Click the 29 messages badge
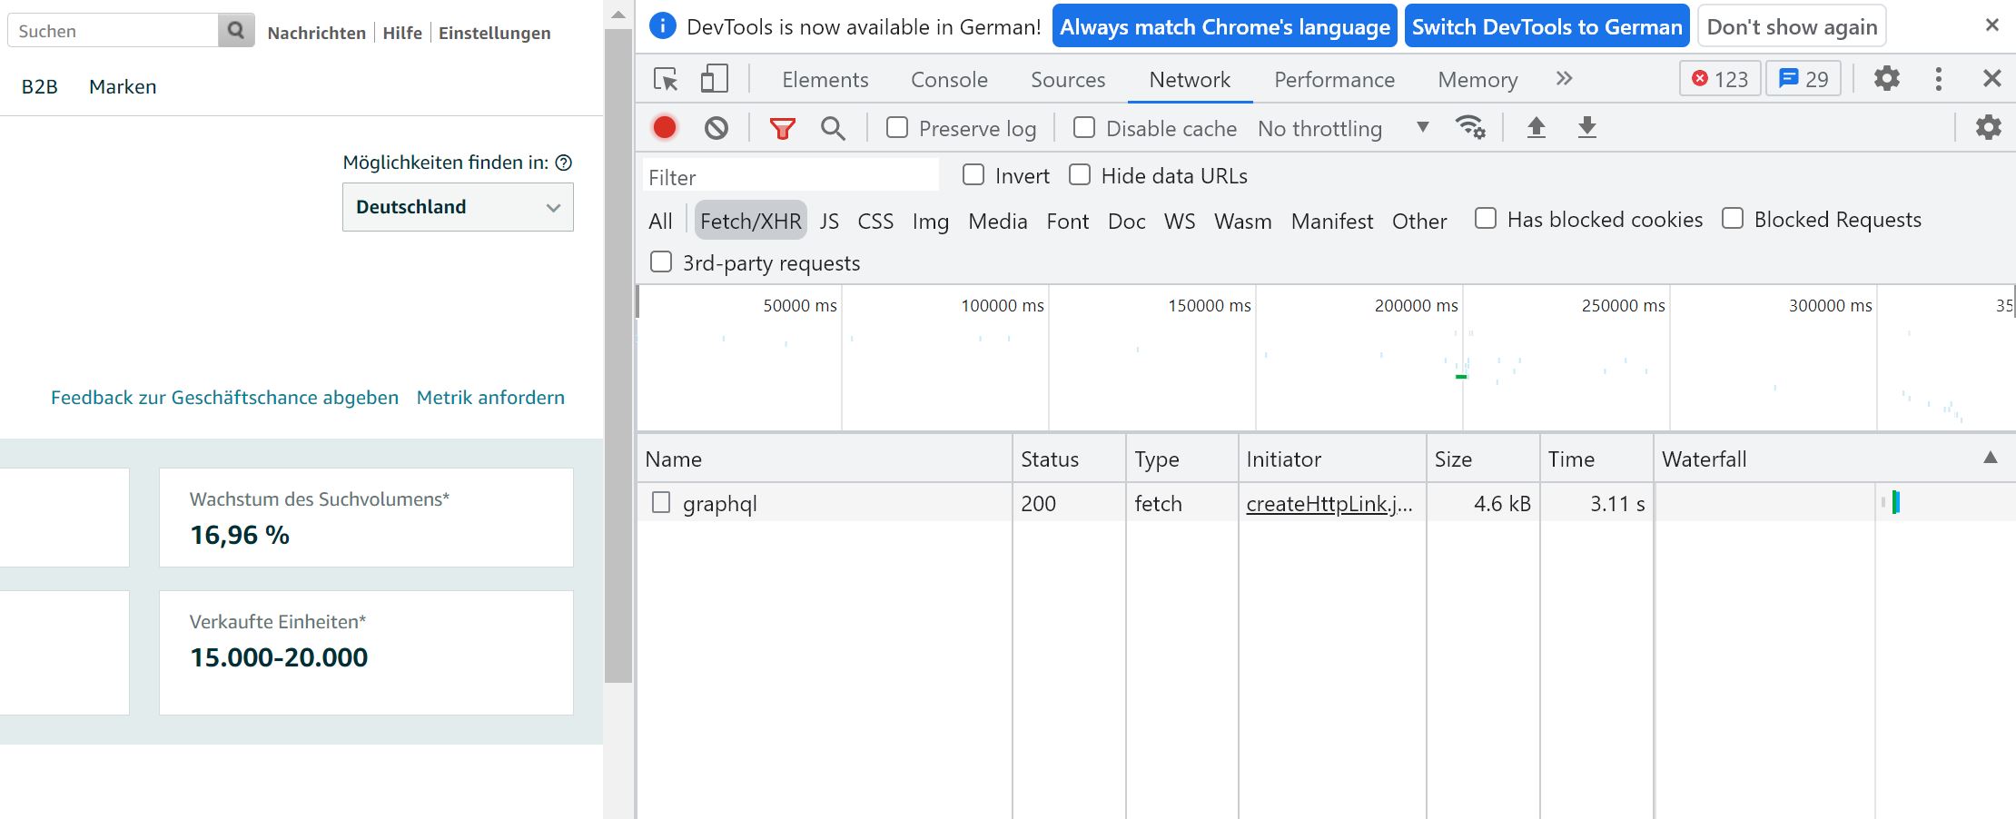The height and width of the screenshot is (819, 2016). [x=1804, y=79]
